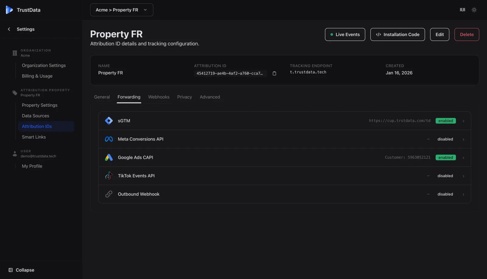Click the red Delete button

[467, 34]
